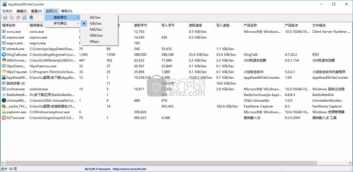
Task: Click the 搜狗输入法 product name cell
Action: tap(252, 118)
